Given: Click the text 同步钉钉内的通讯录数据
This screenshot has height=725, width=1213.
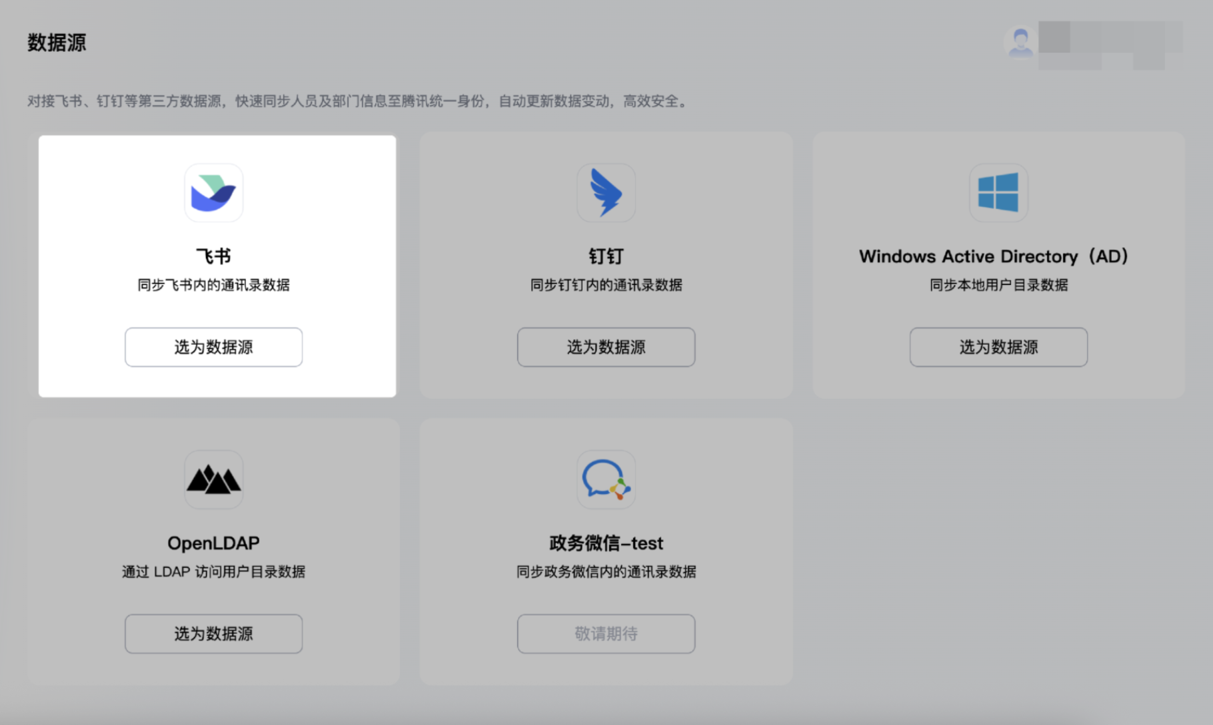Looking at the screenshot, I should click(606, 285).
